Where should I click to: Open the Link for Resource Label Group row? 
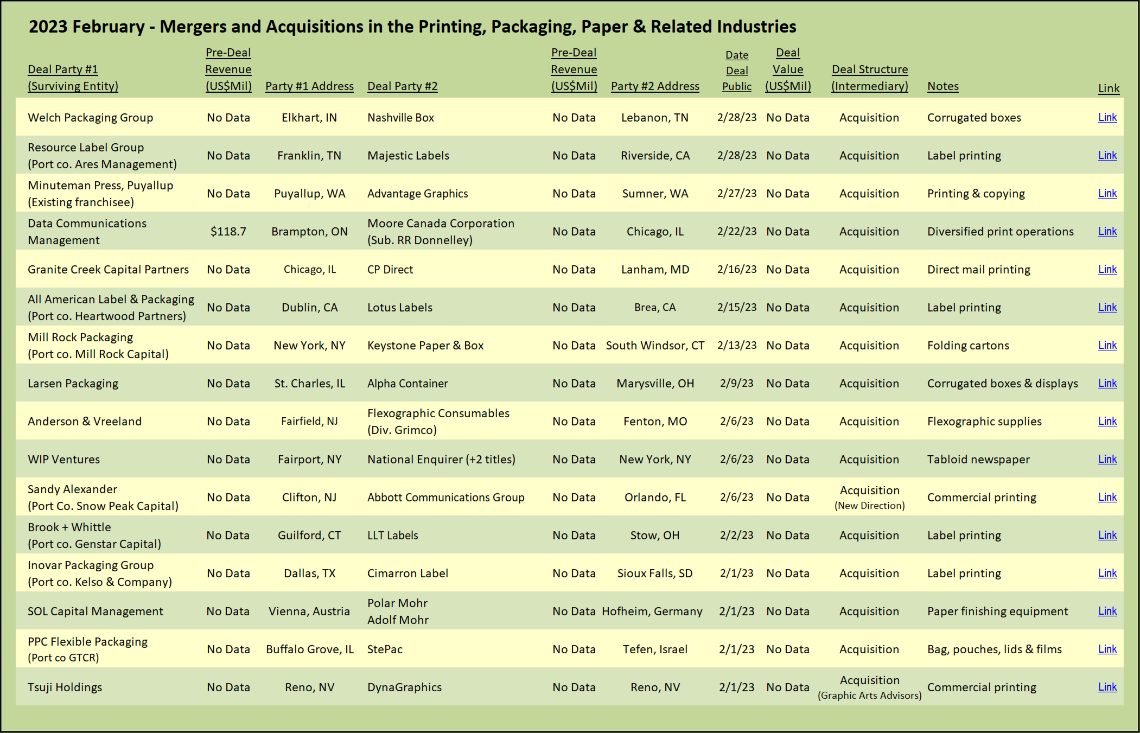point(1107,155)
